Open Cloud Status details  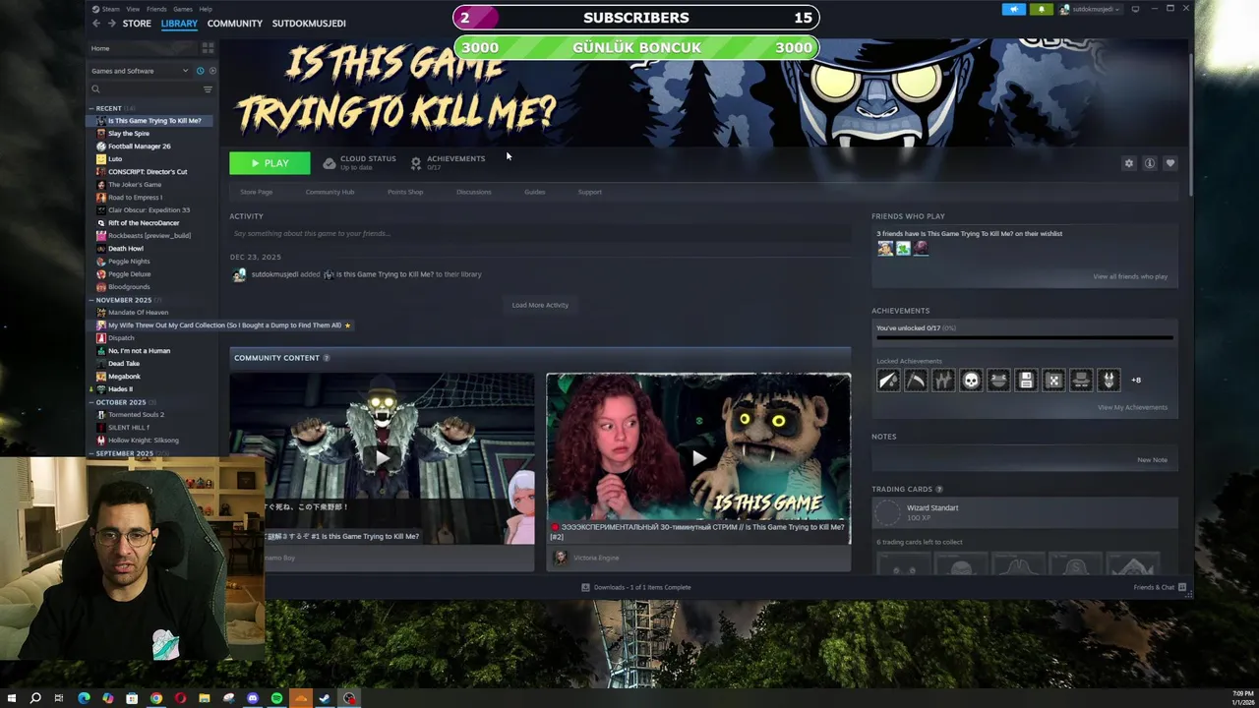(359, 162)
